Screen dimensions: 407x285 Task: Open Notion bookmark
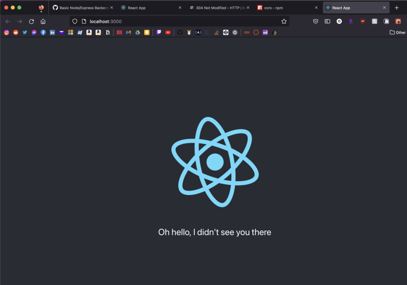[x=107, y=33]
